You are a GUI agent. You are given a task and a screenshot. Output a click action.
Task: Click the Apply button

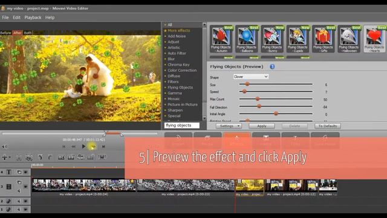262,126
